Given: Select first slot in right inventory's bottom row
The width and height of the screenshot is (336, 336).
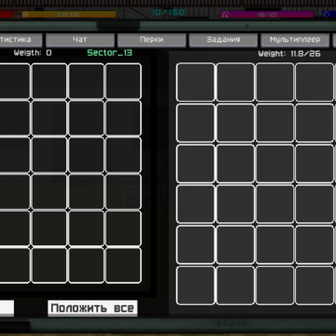Looking at the screenshot, I should (195, 286).
